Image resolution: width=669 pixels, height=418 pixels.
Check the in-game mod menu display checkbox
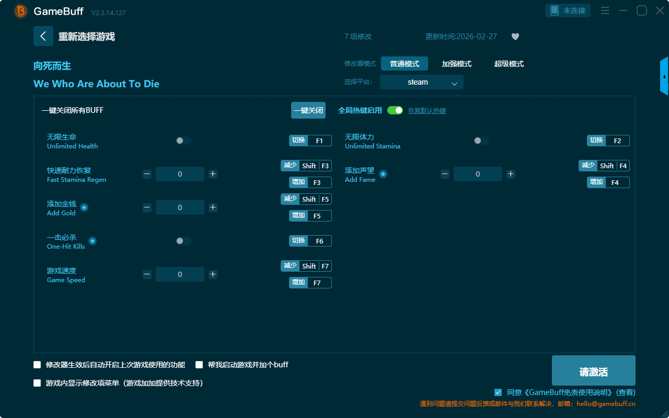click(37, 383)
